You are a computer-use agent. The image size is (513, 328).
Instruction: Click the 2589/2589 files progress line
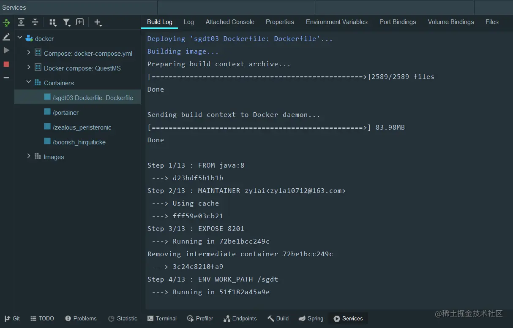tap(291, 76)
